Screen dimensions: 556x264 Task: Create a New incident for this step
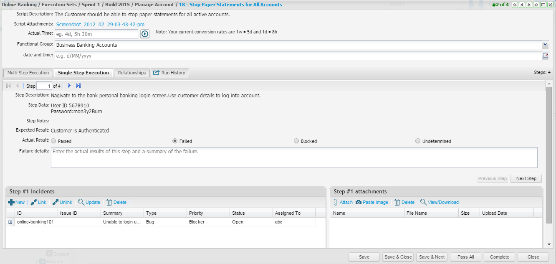pyautogui.click(x=16, y=202)
